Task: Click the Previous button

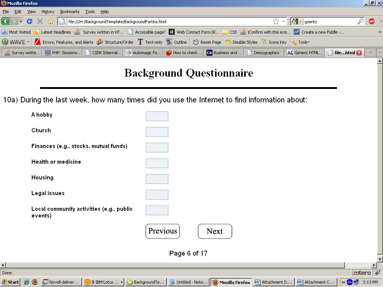Action: [163, 231]
